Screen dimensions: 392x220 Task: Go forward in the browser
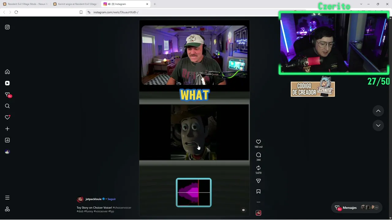(x=10, y=12)
